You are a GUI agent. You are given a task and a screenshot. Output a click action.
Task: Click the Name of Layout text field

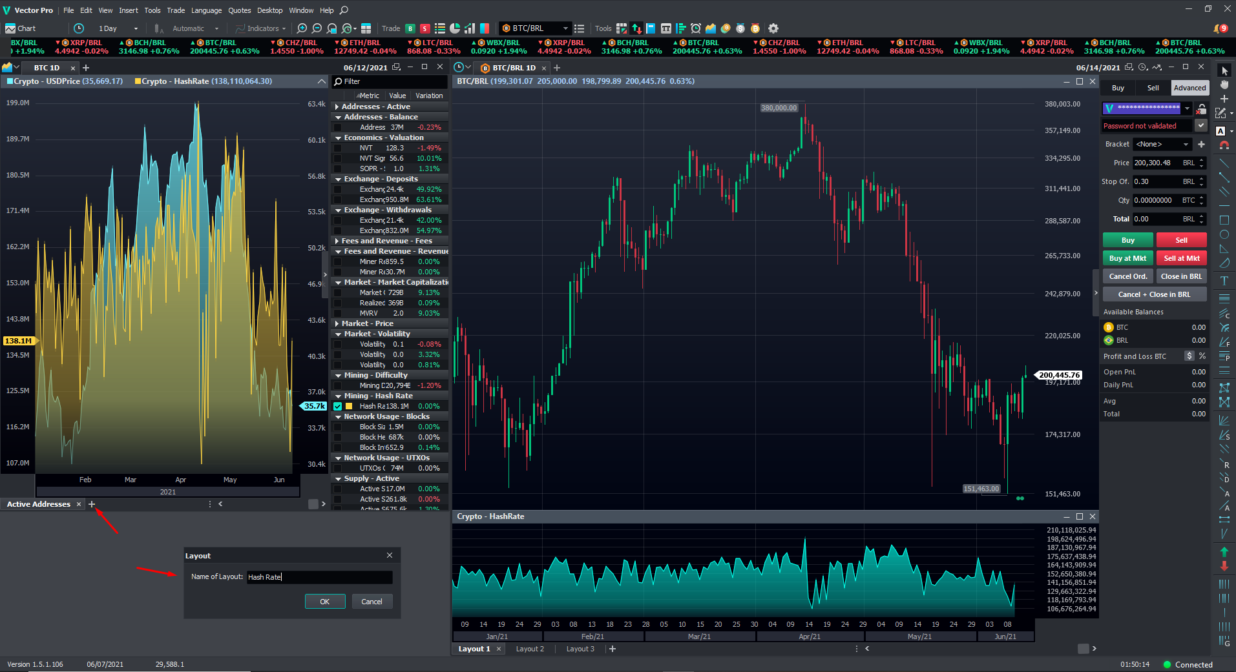319,577
